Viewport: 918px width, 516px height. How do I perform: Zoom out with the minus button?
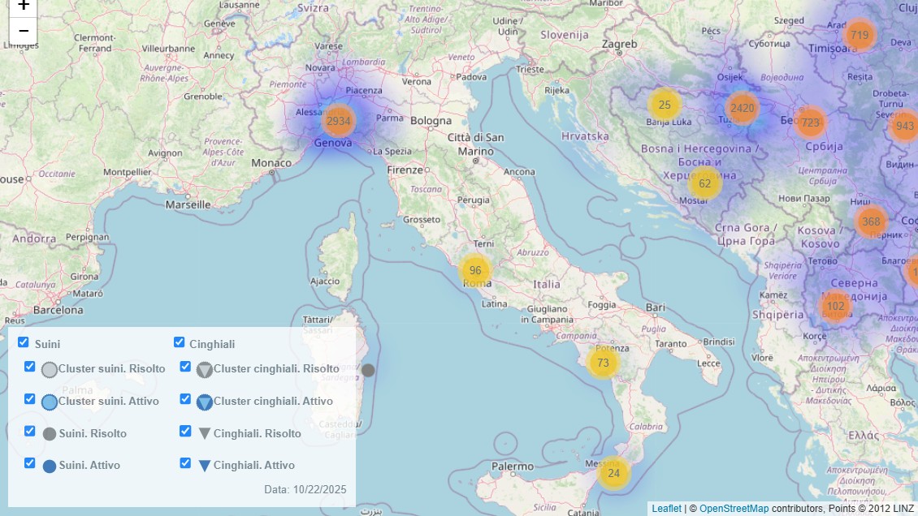click(24, 31)
